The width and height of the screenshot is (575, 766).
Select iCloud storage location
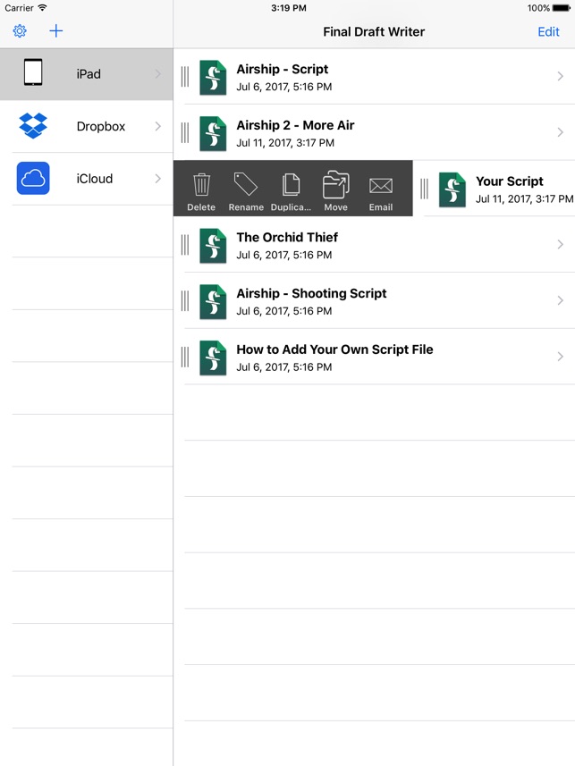pos(87,179)
